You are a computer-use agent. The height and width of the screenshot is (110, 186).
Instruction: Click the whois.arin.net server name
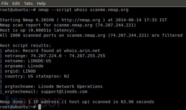[82, 51]
